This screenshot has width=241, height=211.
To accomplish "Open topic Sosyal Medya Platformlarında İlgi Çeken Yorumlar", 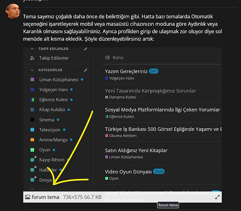I will (162, 110).
